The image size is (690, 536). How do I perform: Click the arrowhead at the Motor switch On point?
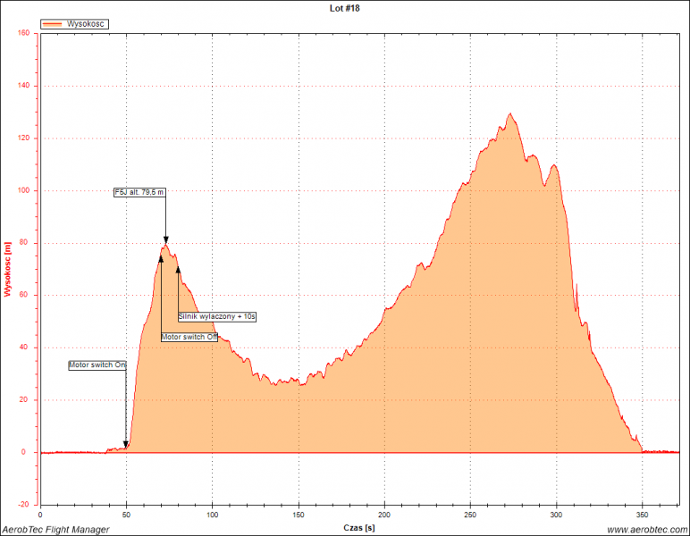coord(126,444)
